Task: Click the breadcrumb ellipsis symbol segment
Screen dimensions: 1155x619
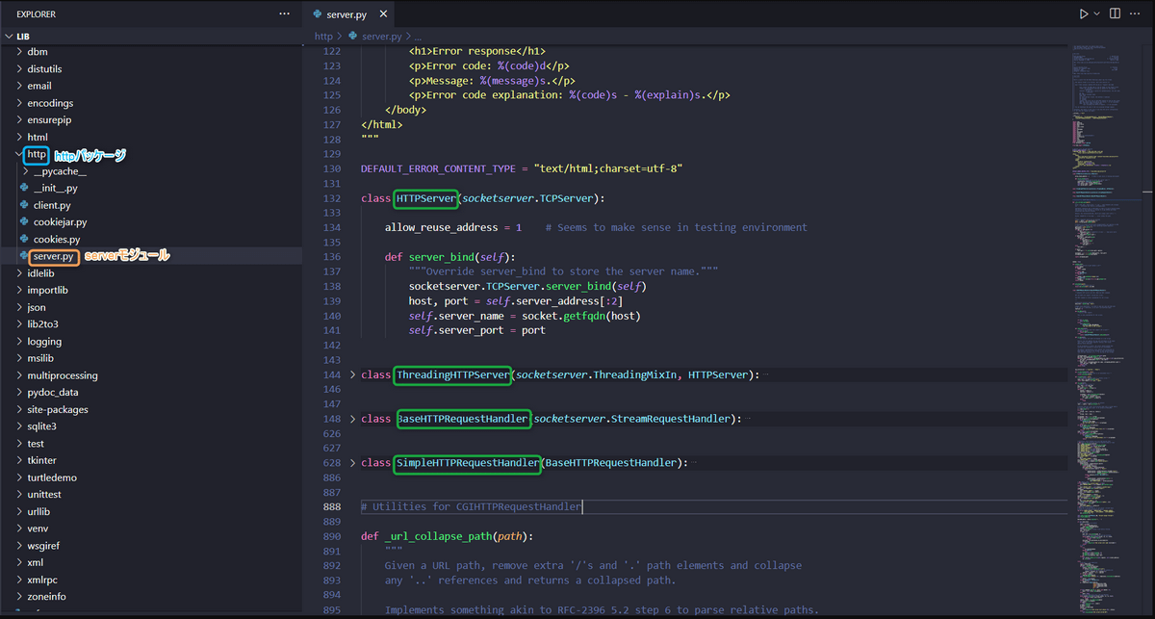Action: (x=418, y=37)
